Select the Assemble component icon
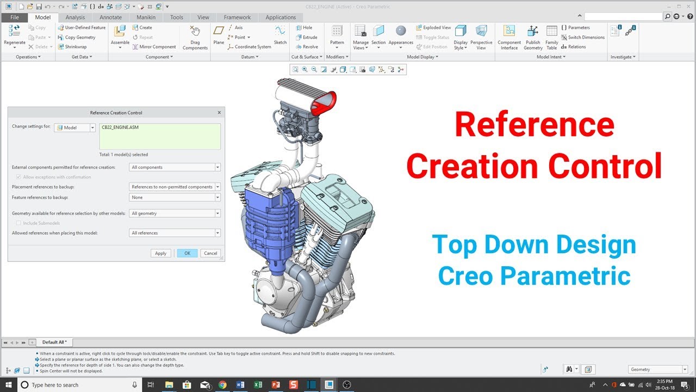The image size is (696, 392). pos(120,32)
